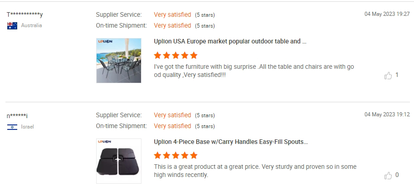
Task: Click the Israel flag icon
Action: click(x=12, y=127)
